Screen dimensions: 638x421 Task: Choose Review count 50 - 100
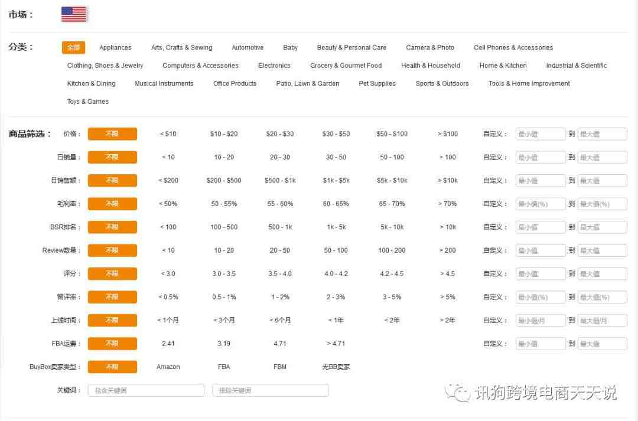(x=336, y=250)
